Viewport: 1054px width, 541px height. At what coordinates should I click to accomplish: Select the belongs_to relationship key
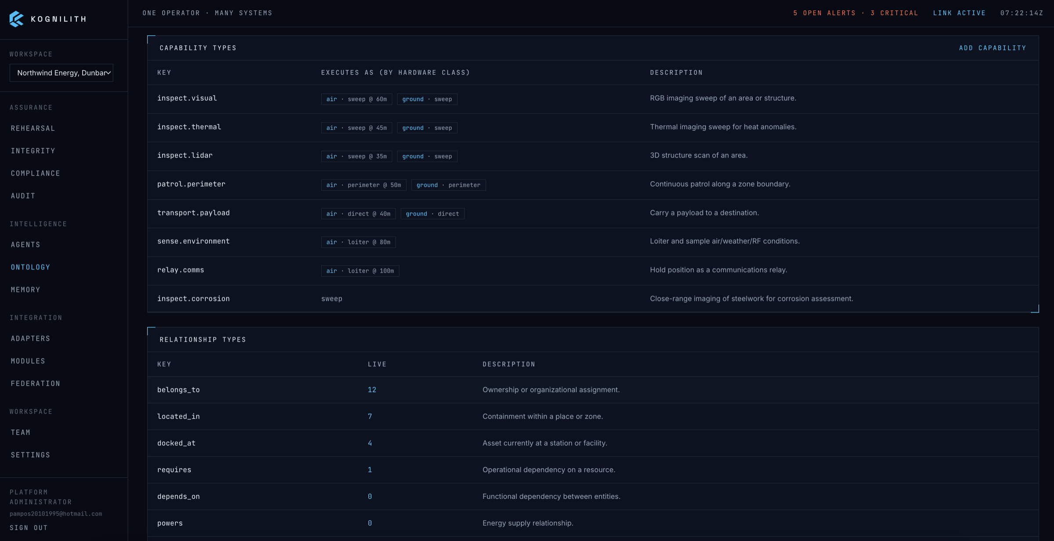pyautogui.click(x=178, y=390)
